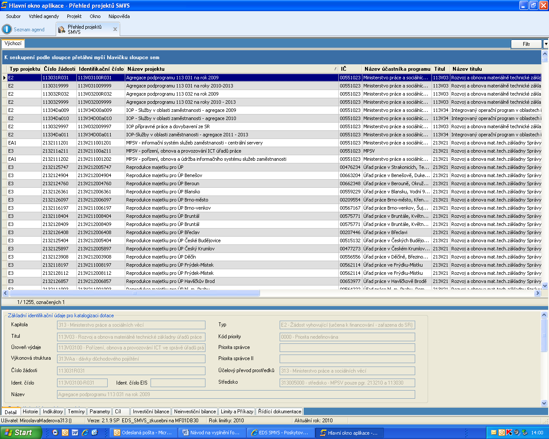The image size is (549, 439).
Task: Click the selected-row indicator arrow of first row
Action: (4, 78)
